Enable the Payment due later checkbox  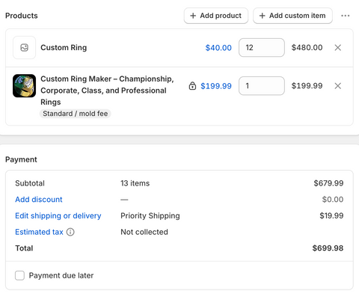[19, 275]
